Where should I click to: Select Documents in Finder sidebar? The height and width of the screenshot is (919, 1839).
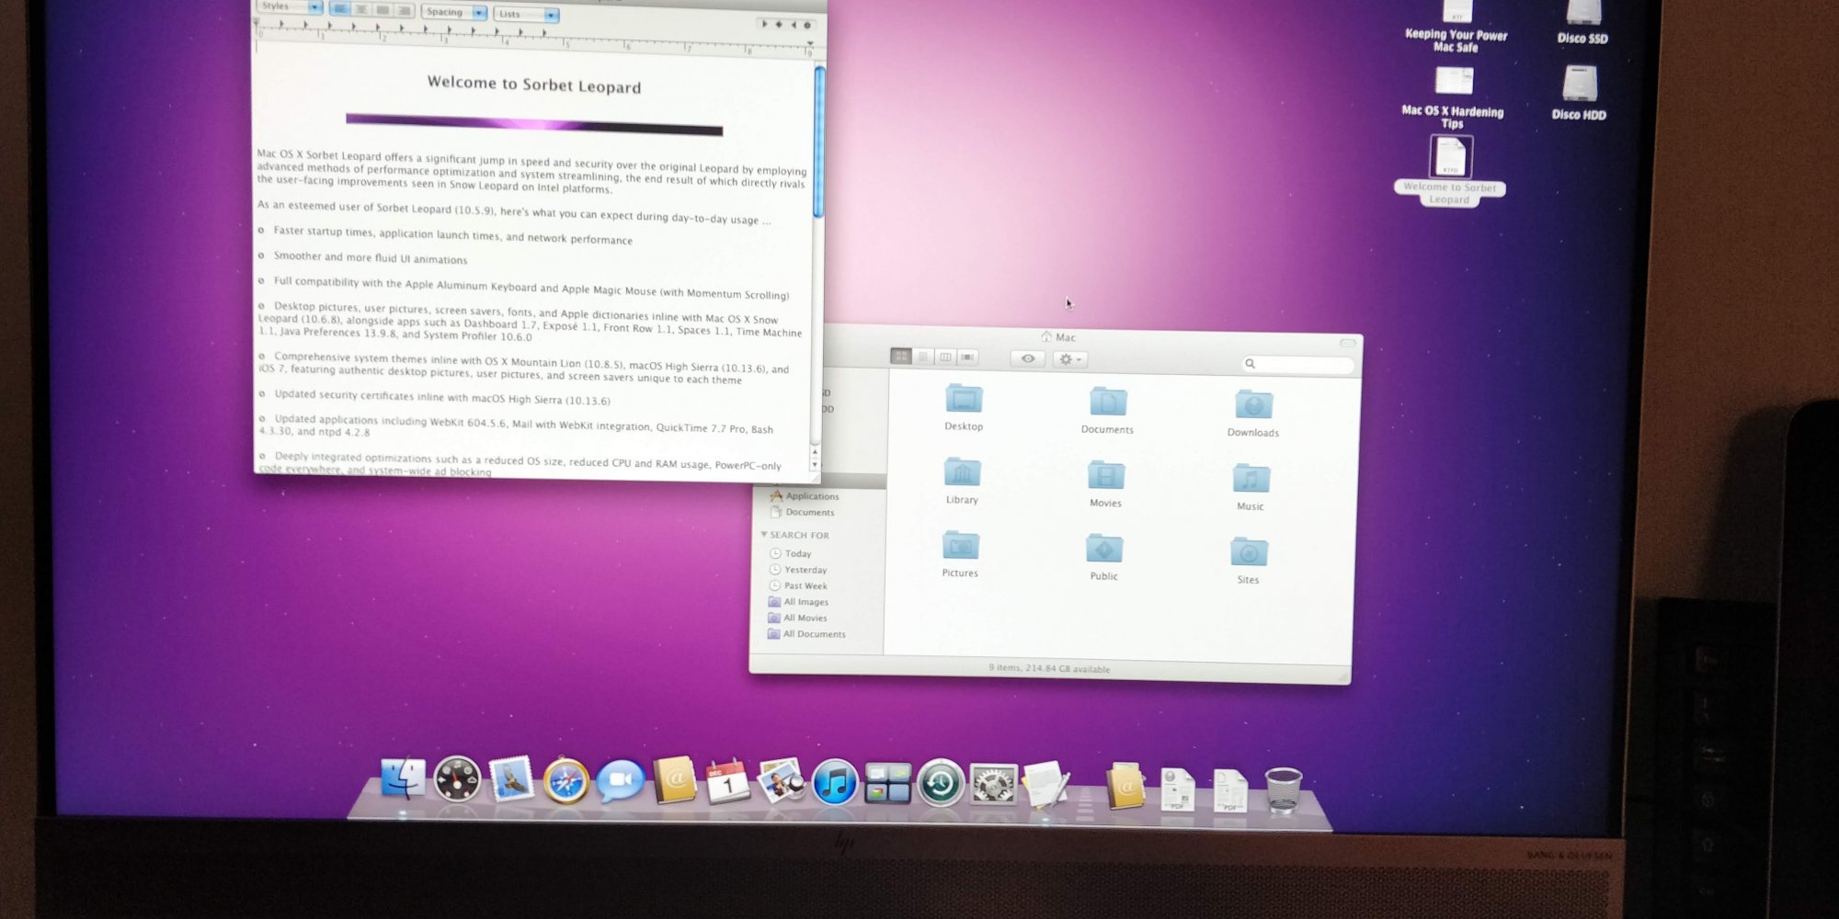pos(802,512)
